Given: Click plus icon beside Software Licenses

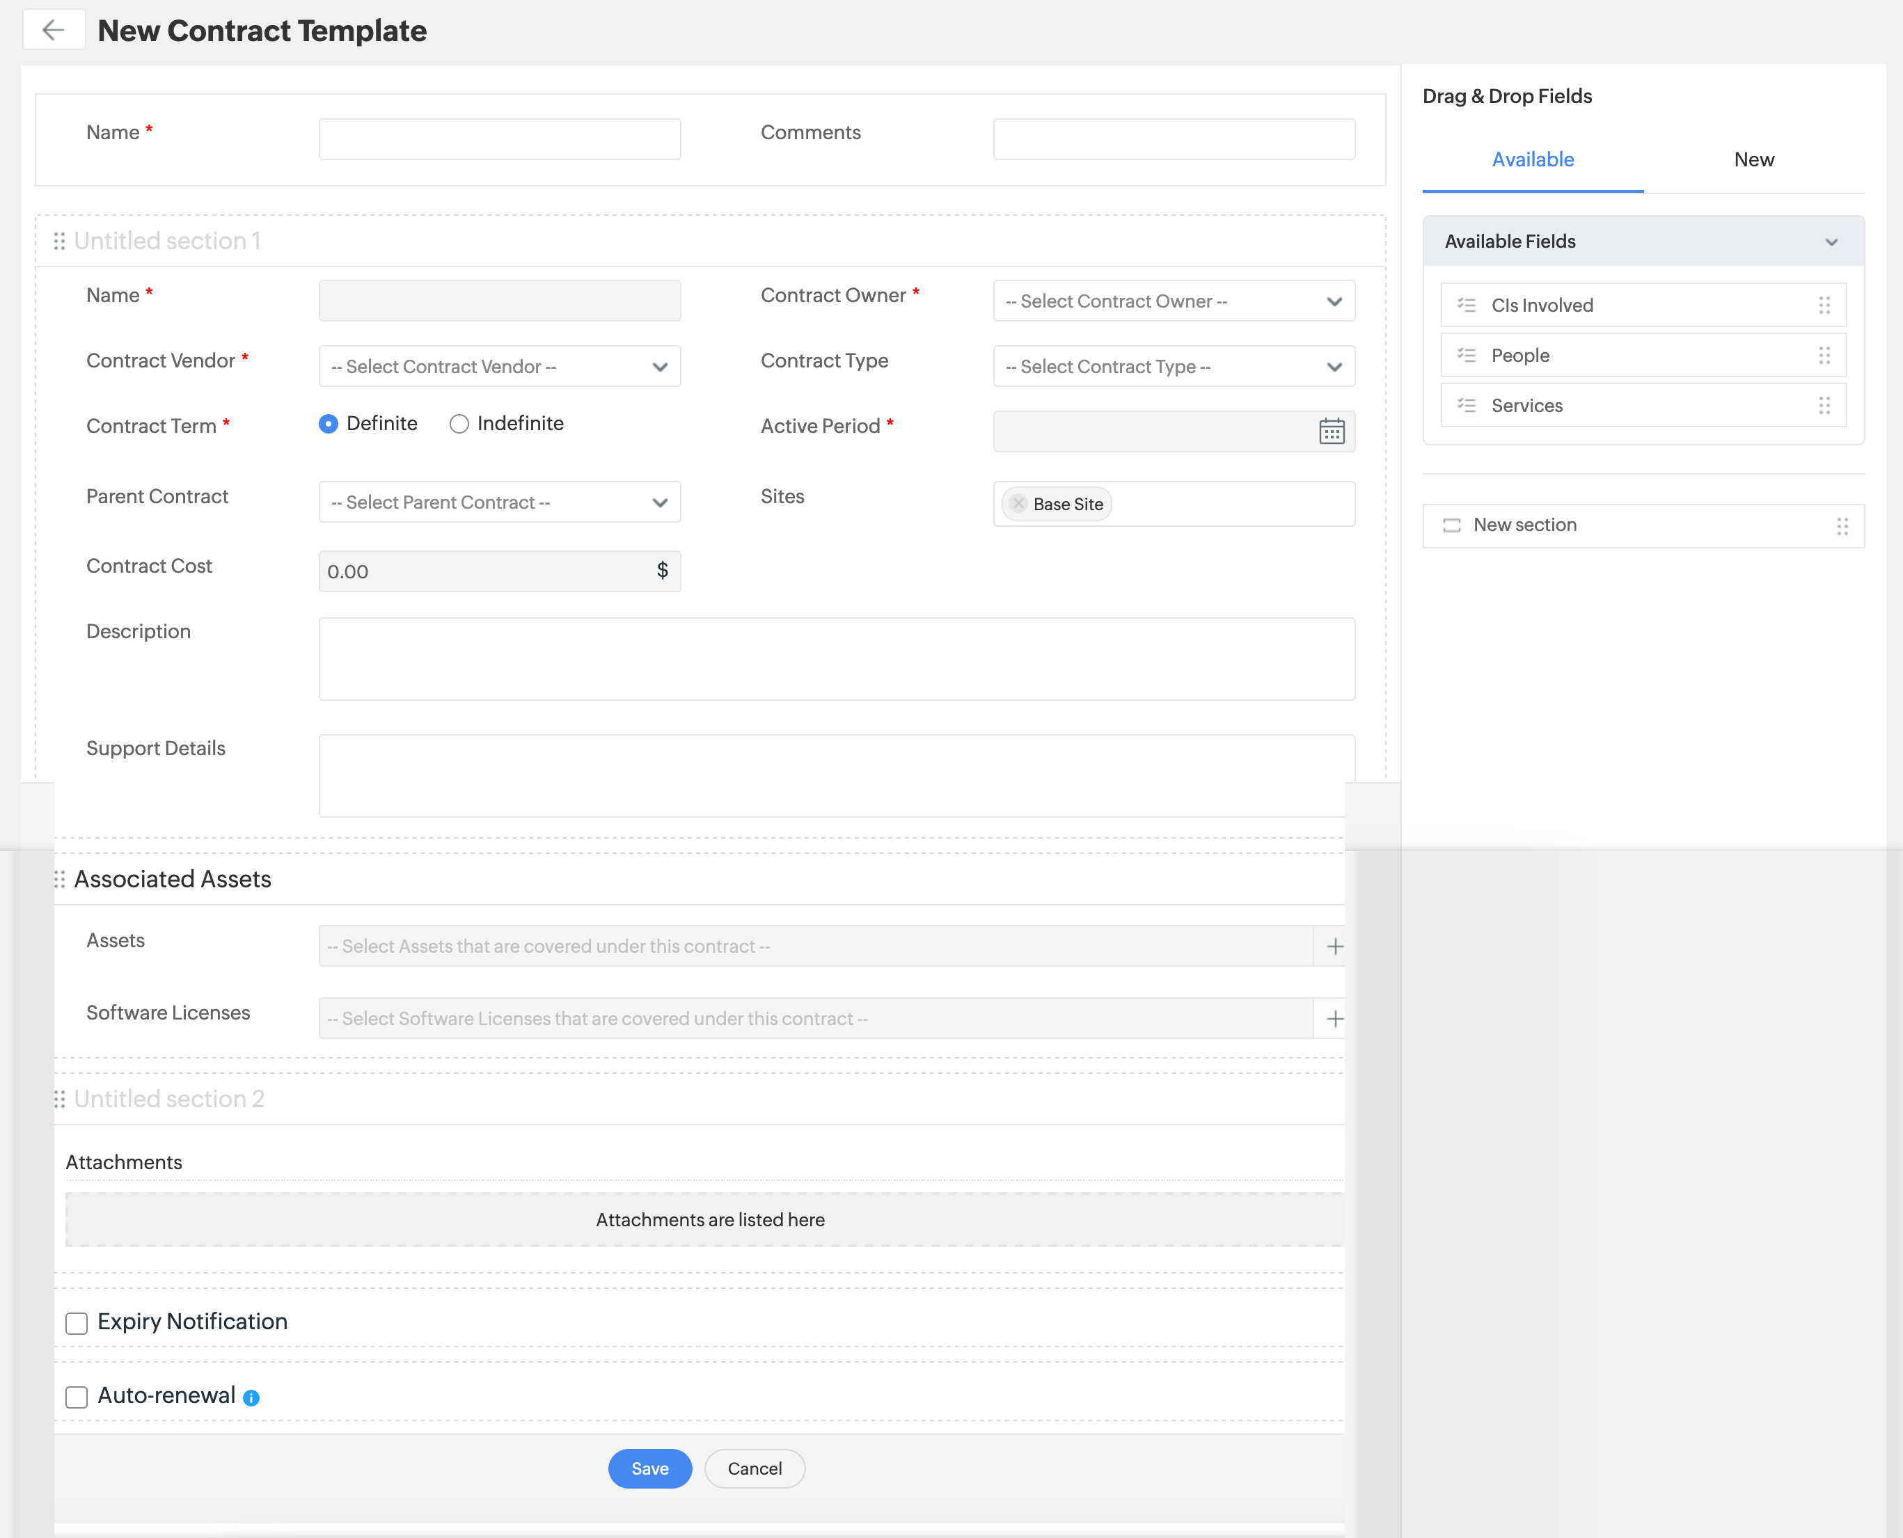Looking at the screenshot, I should pos(1334,1019).
